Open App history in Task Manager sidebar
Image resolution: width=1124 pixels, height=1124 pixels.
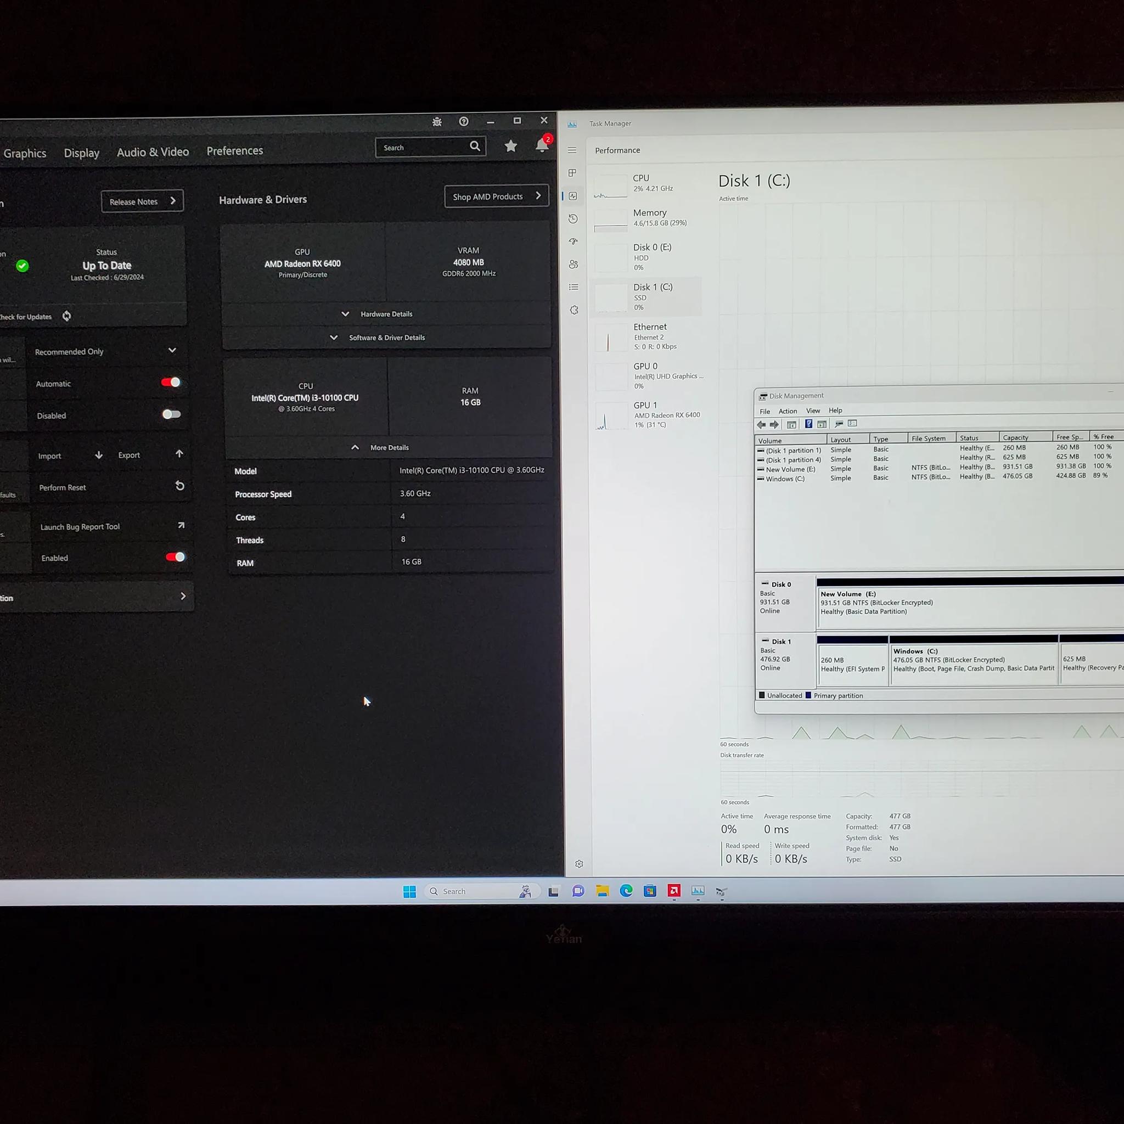(x=573, y=219)
